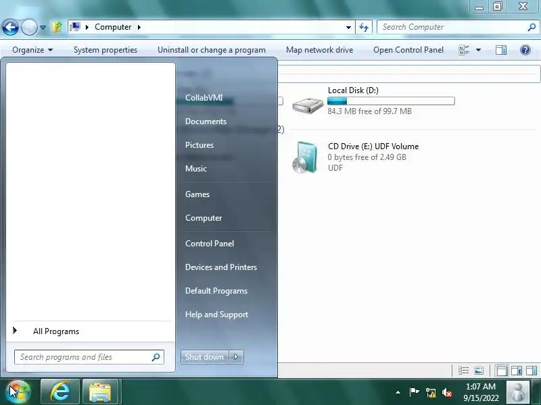
Task: Expand Shut down options arrow
Action: 236,357
